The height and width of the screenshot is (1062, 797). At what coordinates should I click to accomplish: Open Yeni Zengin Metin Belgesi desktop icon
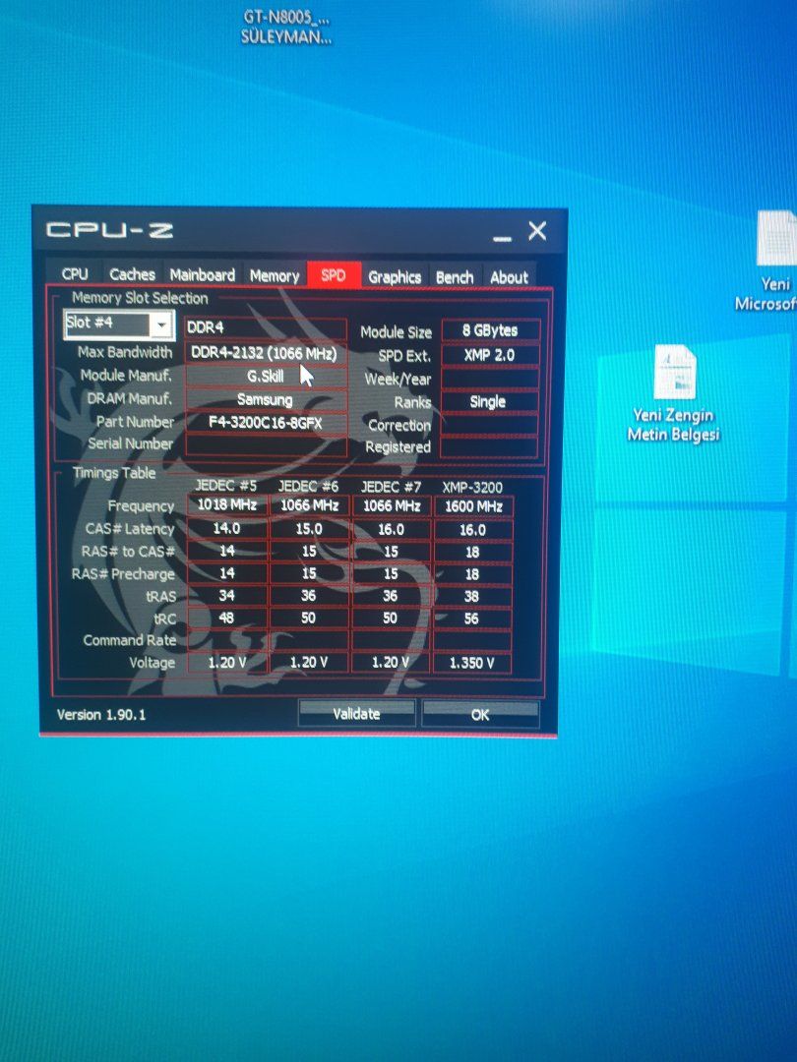674,392
